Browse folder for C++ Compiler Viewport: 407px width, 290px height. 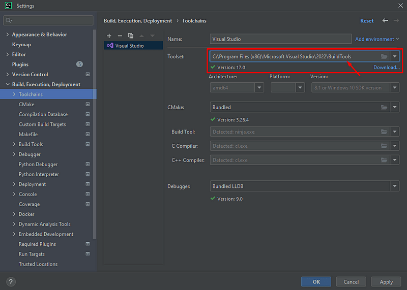(x=384, y=160)
